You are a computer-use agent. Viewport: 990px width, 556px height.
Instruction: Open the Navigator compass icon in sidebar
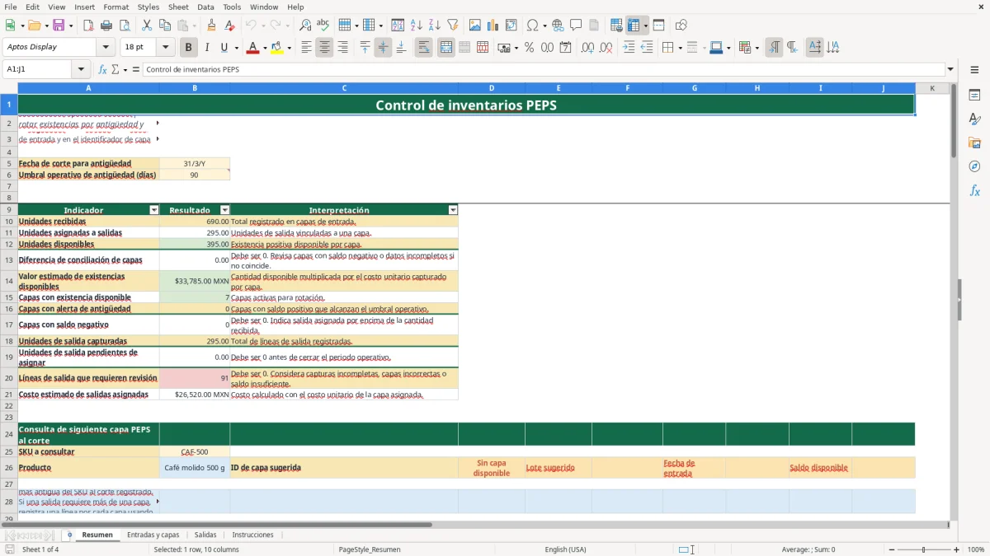[x=974, y=167]
